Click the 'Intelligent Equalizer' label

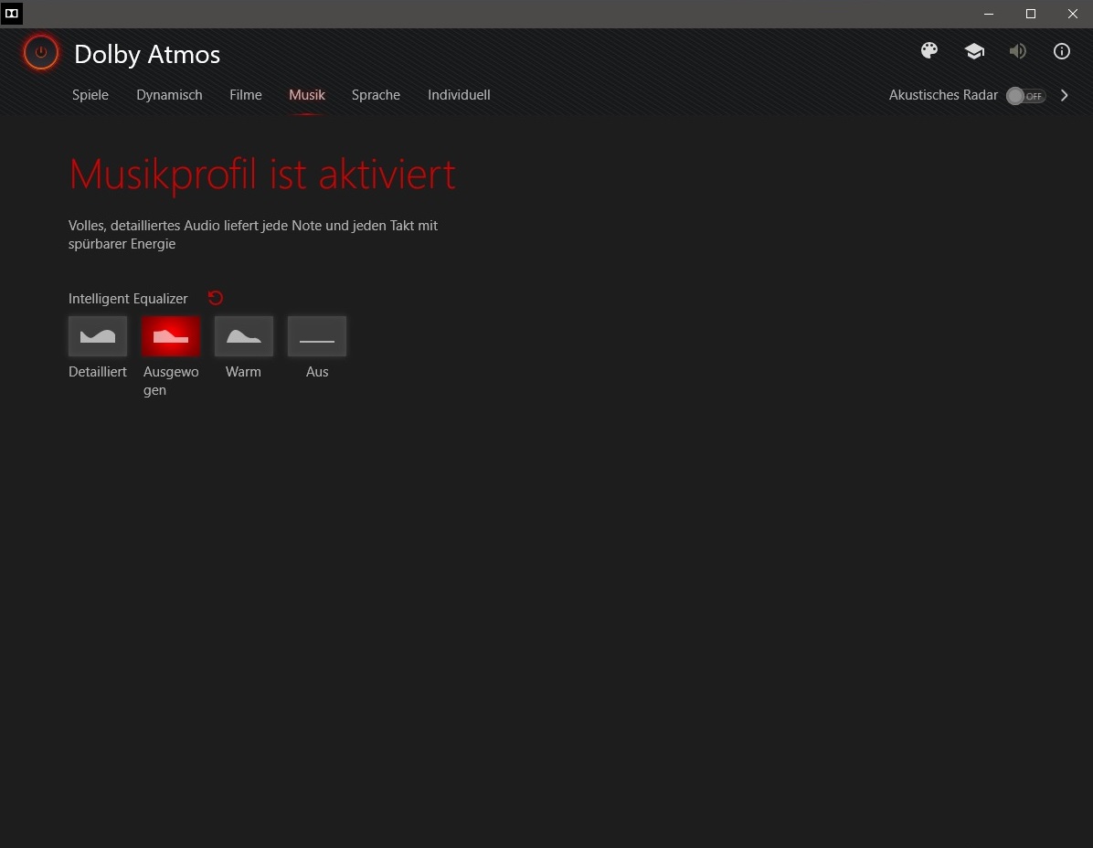click(128, 298)
